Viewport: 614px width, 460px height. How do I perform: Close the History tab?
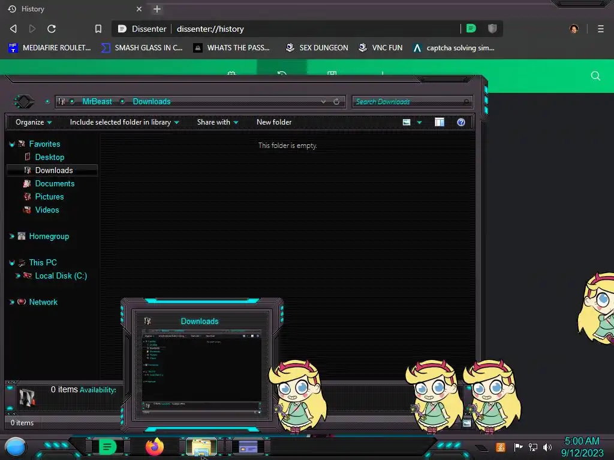pyautogui.click(x=139, y=8)
